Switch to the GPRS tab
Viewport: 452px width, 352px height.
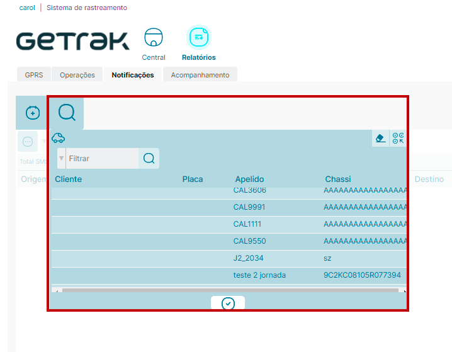[x=34, y=75]
